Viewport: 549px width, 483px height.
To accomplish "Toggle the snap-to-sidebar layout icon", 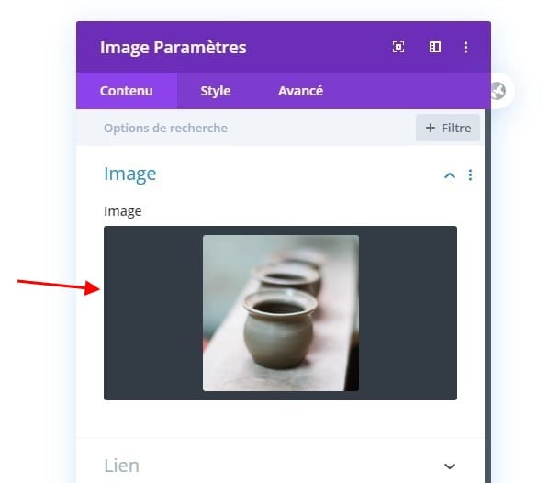I will (435, 47).
